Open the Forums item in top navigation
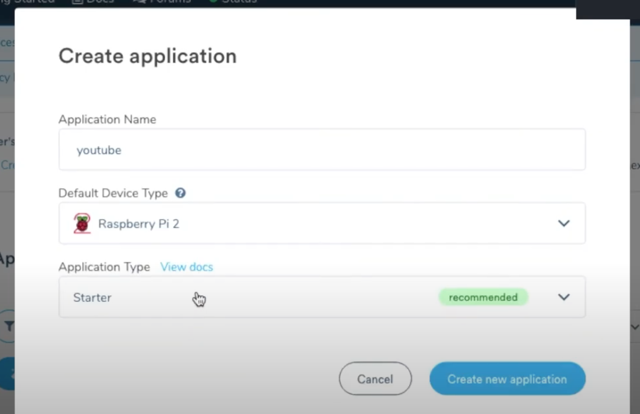Viewport: 640px width, 414px height. tap(171, 2)
